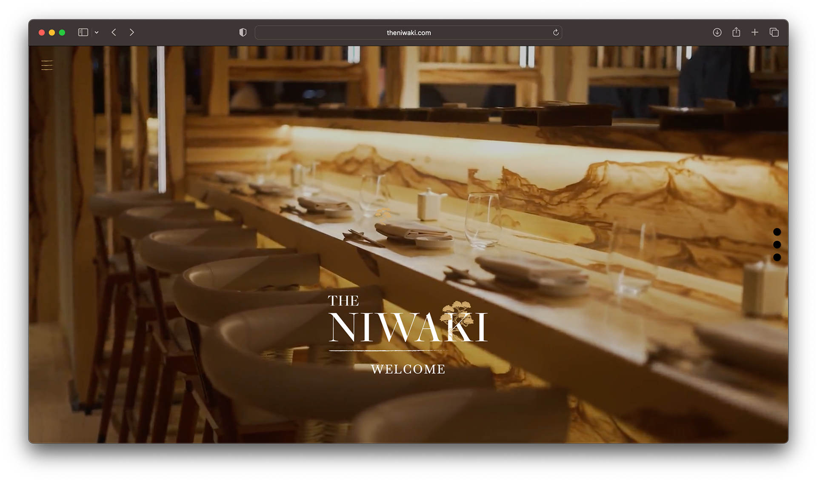
Task: Select the first section navigation dot
Action: [777, 232]
